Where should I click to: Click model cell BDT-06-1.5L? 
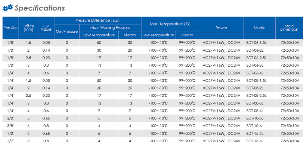point(256,43)
